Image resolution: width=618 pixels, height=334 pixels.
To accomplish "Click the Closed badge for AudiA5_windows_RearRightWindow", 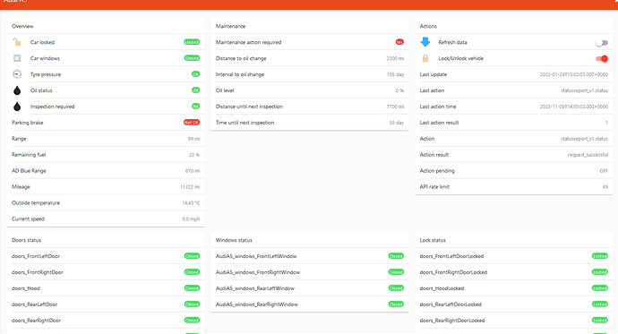I will tap(396, 304).
